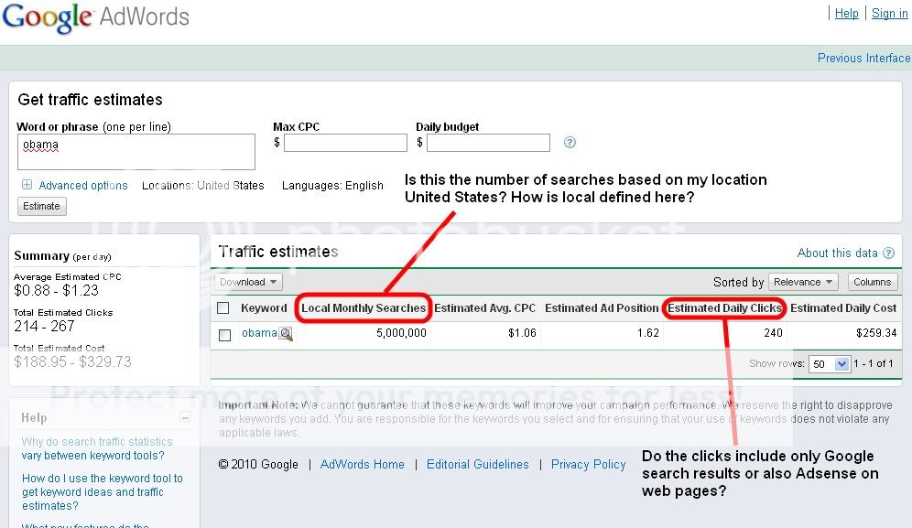Open the Help link at top right
Screen dimensions: 912x528
tap(846, 14)
